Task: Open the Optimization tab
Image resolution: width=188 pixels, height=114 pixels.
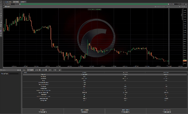Action: pyautogui.click(x=23, y=2)
